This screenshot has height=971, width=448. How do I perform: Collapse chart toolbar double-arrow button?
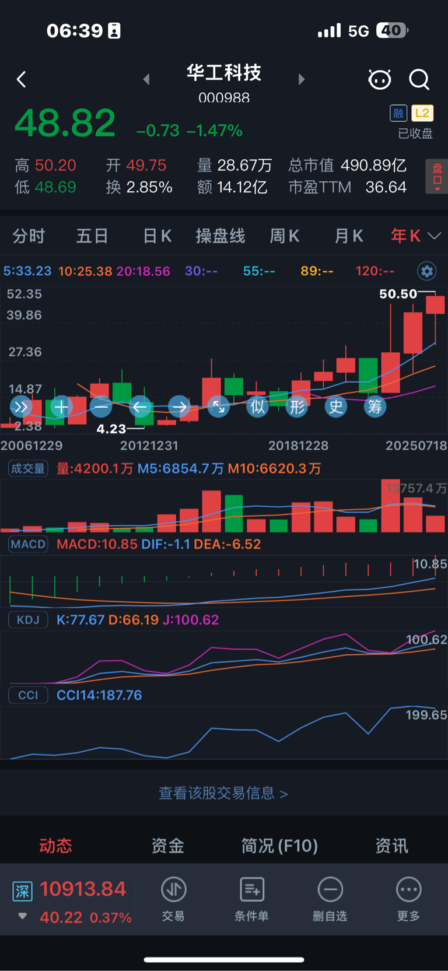point(21,406)
